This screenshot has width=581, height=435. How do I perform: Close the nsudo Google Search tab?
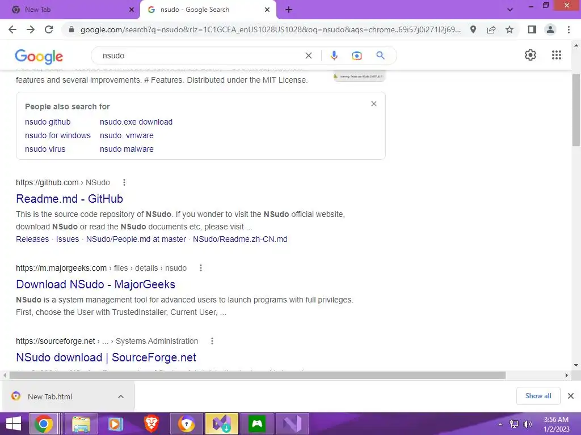point(267,10)
